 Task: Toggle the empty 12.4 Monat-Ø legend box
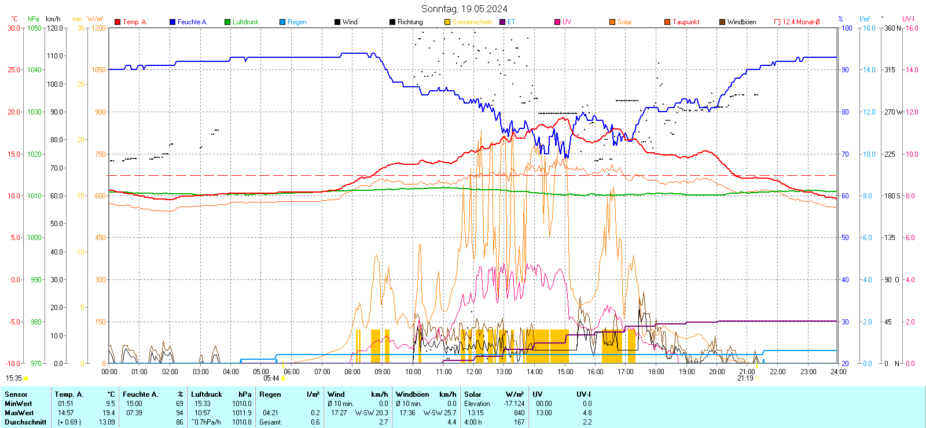click(777, 22)
